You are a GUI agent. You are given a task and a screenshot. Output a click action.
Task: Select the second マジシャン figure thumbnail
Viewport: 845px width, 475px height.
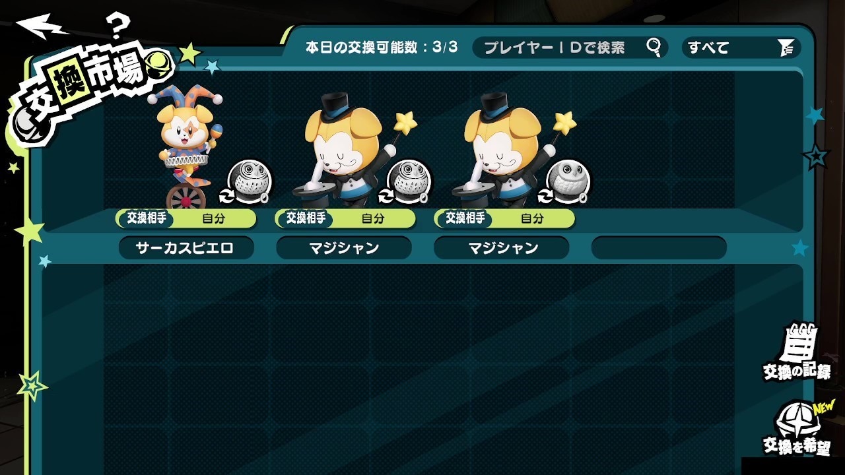point(503,148)
